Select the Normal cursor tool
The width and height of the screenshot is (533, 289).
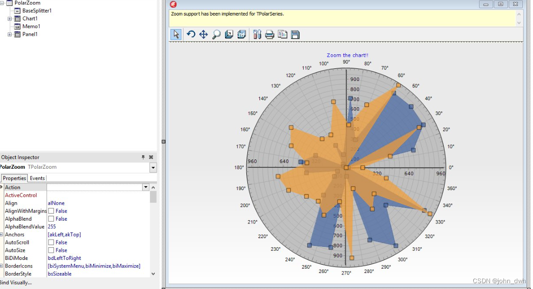point(176,34)
